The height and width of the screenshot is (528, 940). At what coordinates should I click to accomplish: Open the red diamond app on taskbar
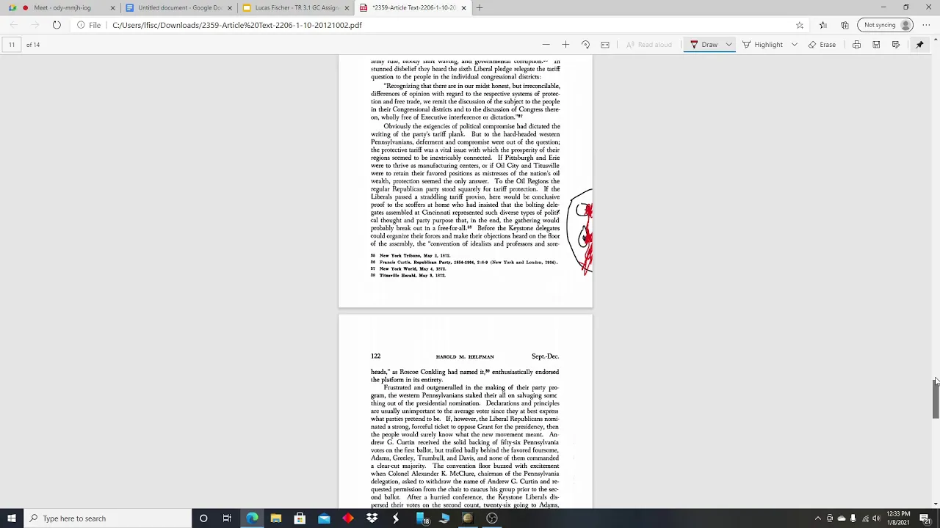click(x=348, y=518)
